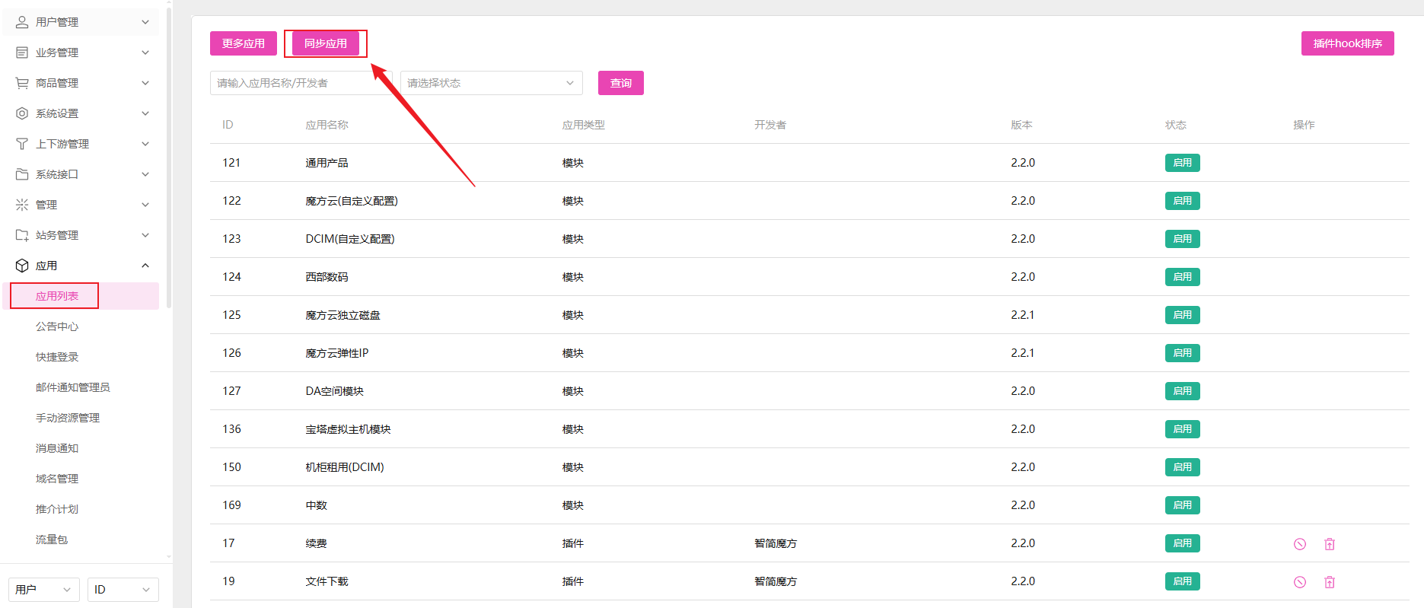
Task: Toggle the 启用 status for 宝塔虚拟主机模块
Action: pyautogui.click(x=1181, y=429)
